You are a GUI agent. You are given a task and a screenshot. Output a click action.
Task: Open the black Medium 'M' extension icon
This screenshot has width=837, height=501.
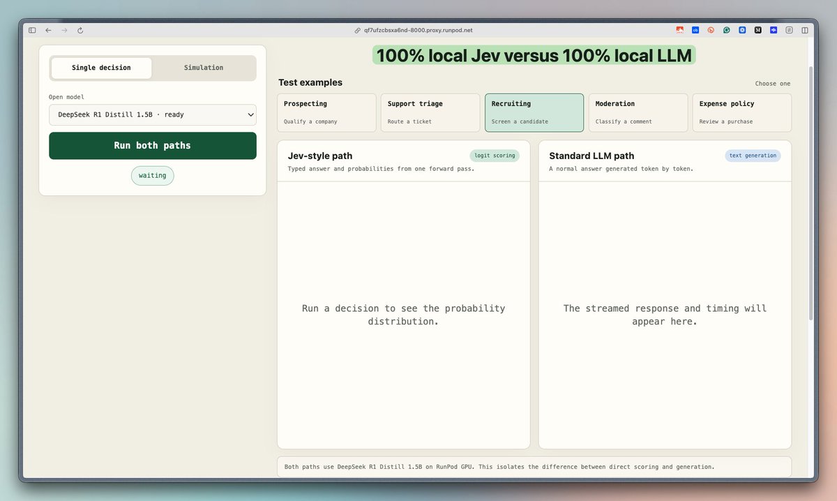(x=758, y=31)
